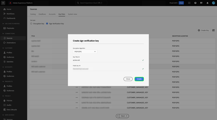Image resolution: width=217 pixels, height=120 pixels.
Task: Open the feedback chat icon
Action: 201,3
